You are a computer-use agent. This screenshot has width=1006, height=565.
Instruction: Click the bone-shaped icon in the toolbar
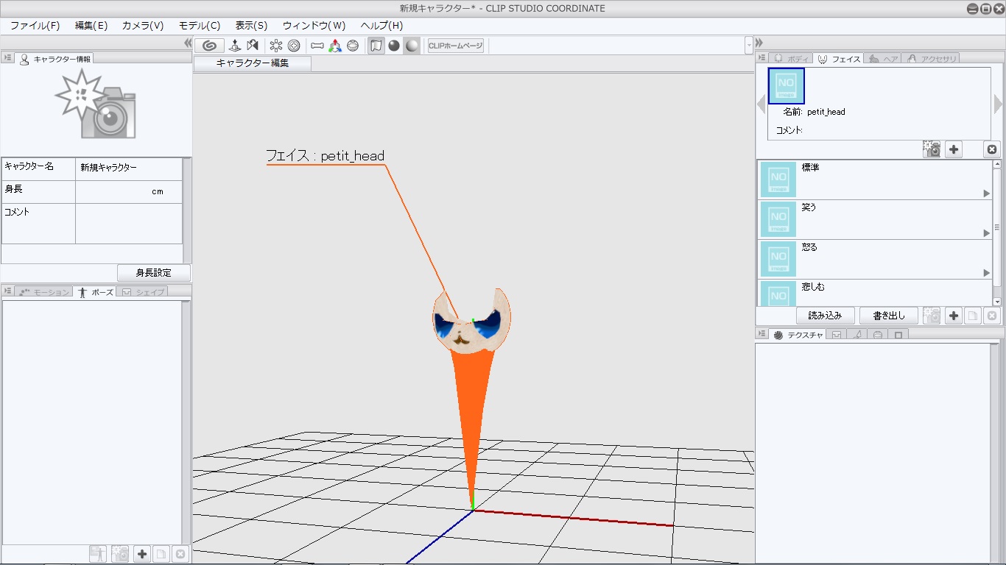point(317,46)
